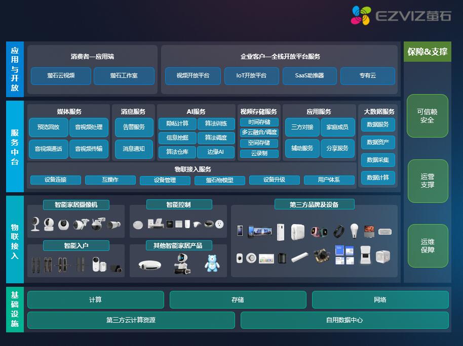Click the white cube device image
463x346 pixels.
click(383, 256)
